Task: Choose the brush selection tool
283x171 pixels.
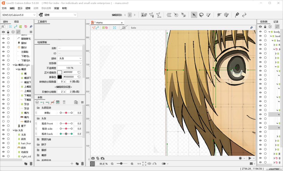Action: coord(208,15)
